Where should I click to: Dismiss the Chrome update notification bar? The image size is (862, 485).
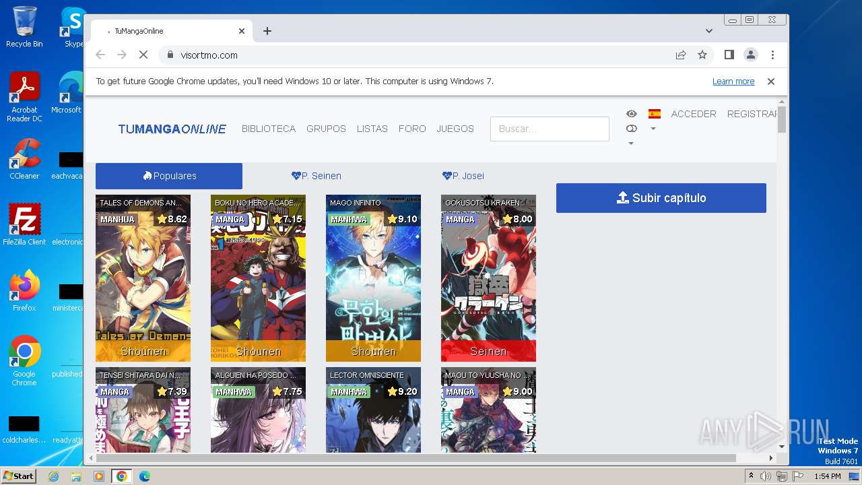[771, 82]
